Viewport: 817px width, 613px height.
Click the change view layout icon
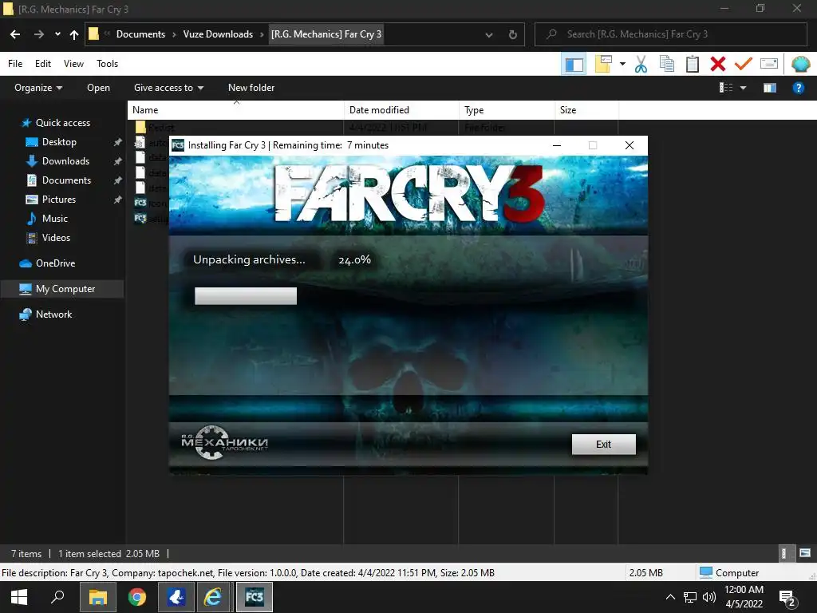pos(726,88)
